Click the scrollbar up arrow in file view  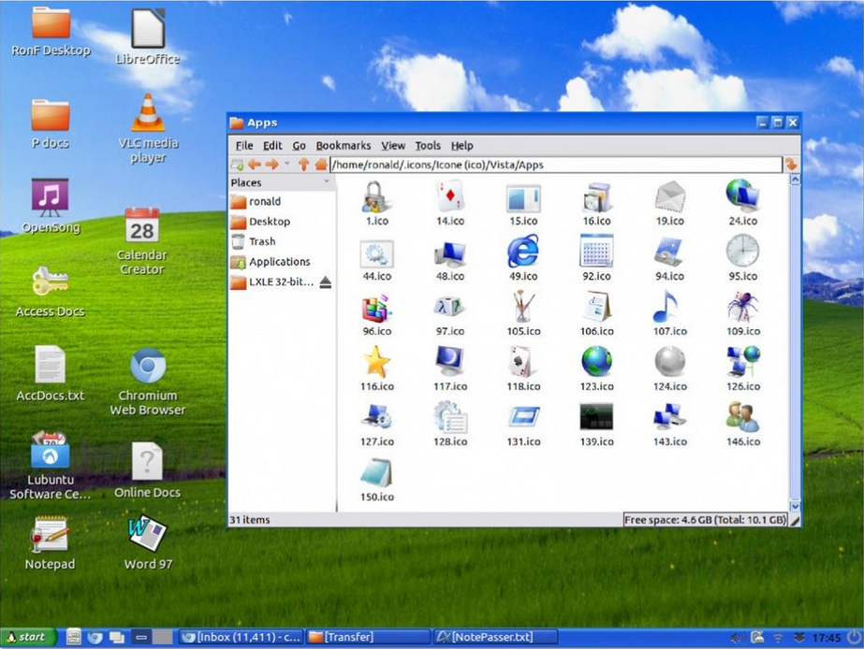tap(795, 180)
